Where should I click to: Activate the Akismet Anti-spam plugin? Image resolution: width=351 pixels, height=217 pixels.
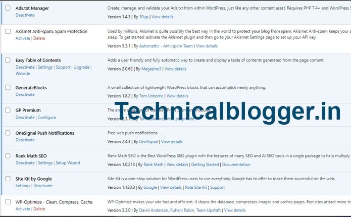coord(23,38)
